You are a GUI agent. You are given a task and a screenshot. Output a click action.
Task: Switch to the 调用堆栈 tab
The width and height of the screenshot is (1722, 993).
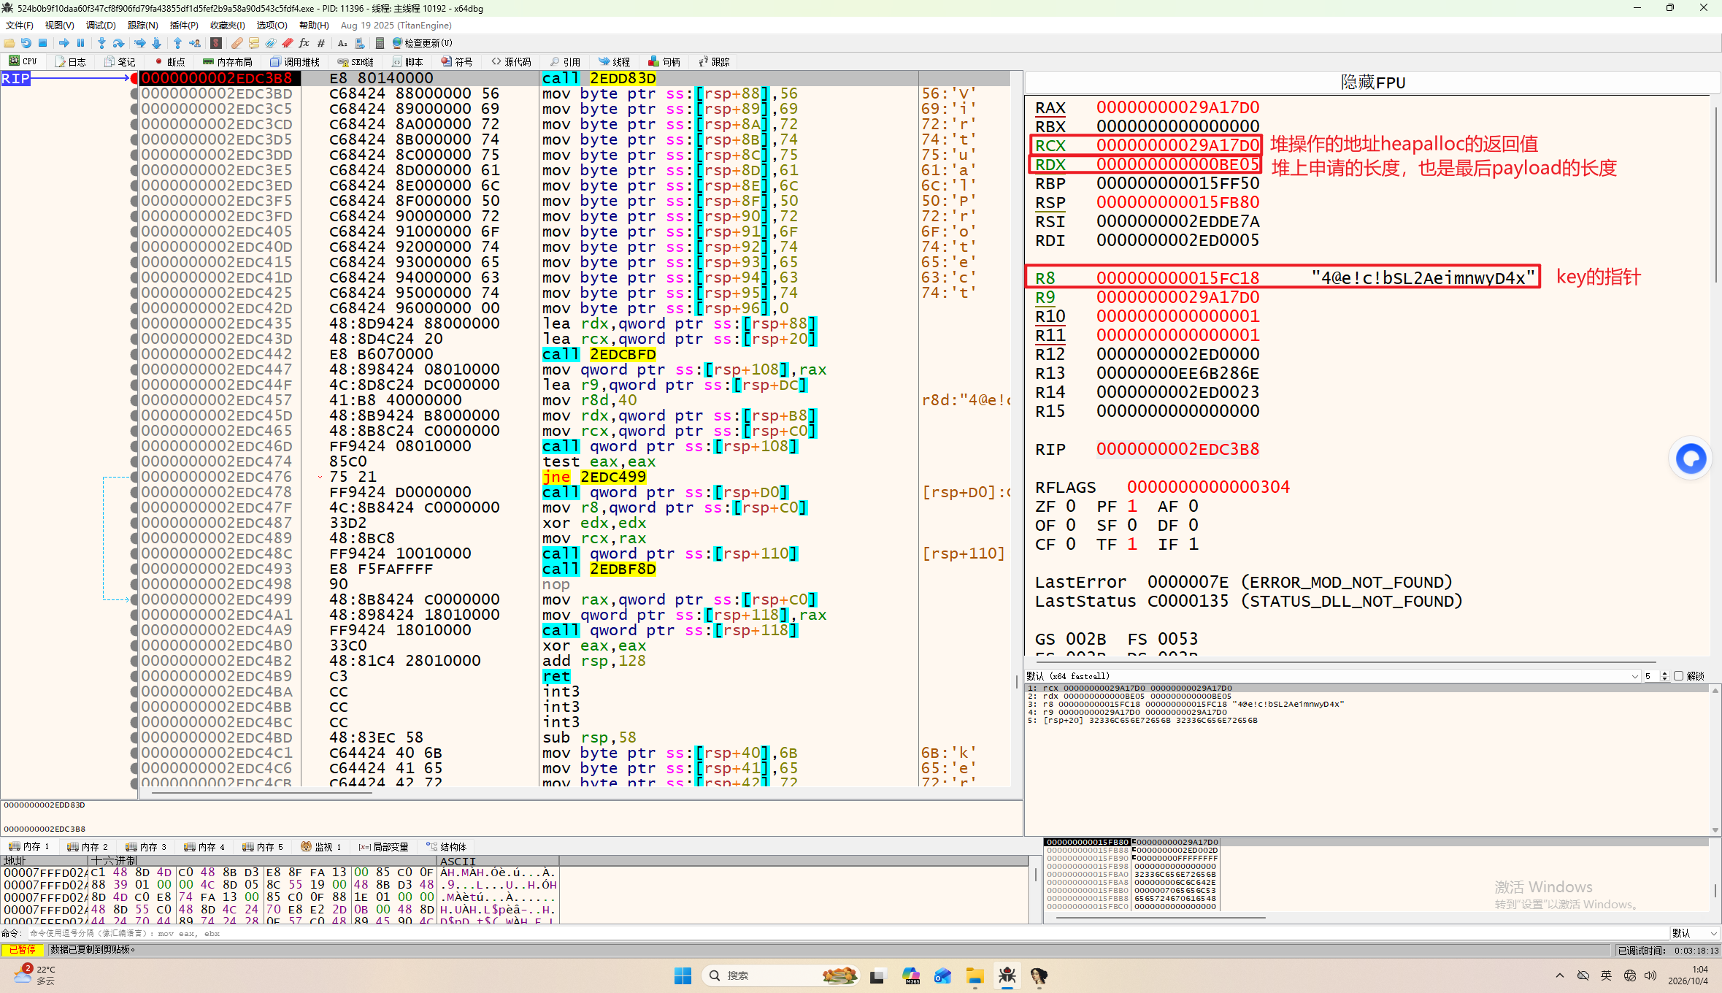[x=295, y=62]
